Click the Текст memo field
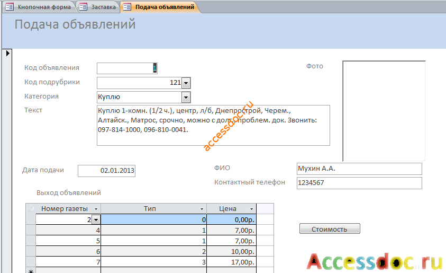Screen dimensions: 446x273 tap(213, 126)
